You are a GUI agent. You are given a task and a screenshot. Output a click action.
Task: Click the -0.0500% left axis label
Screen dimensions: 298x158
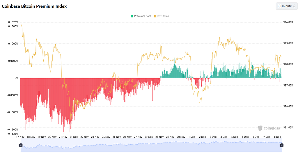pos(13,95)
